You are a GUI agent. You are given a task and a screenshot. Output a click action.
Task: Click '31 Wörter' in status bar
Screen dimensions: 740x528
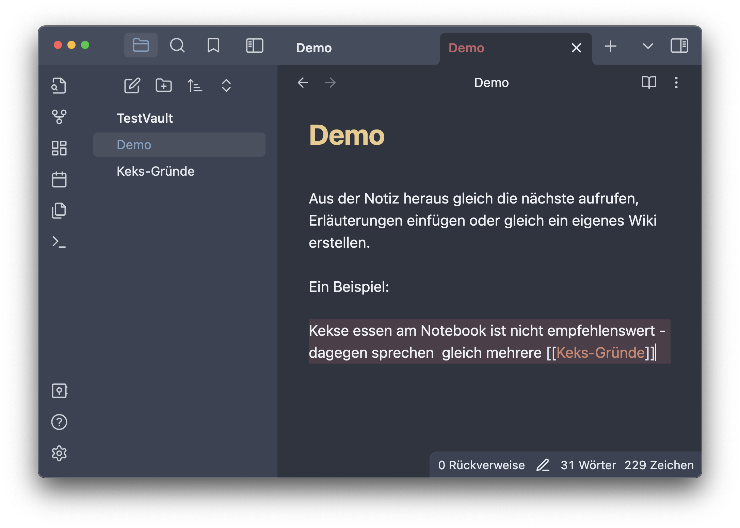coord(588,465)
